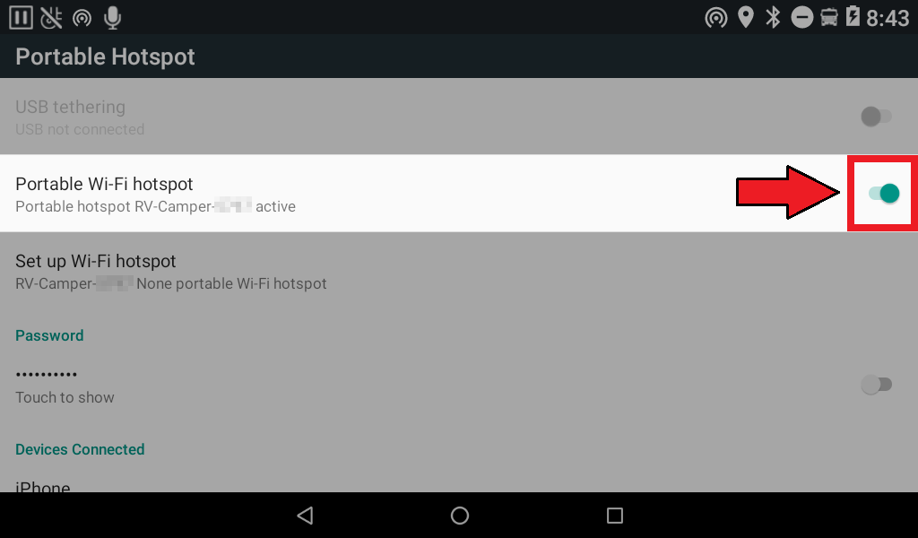Open recent apps square button
918x538 pixels.
pos(615,516)
